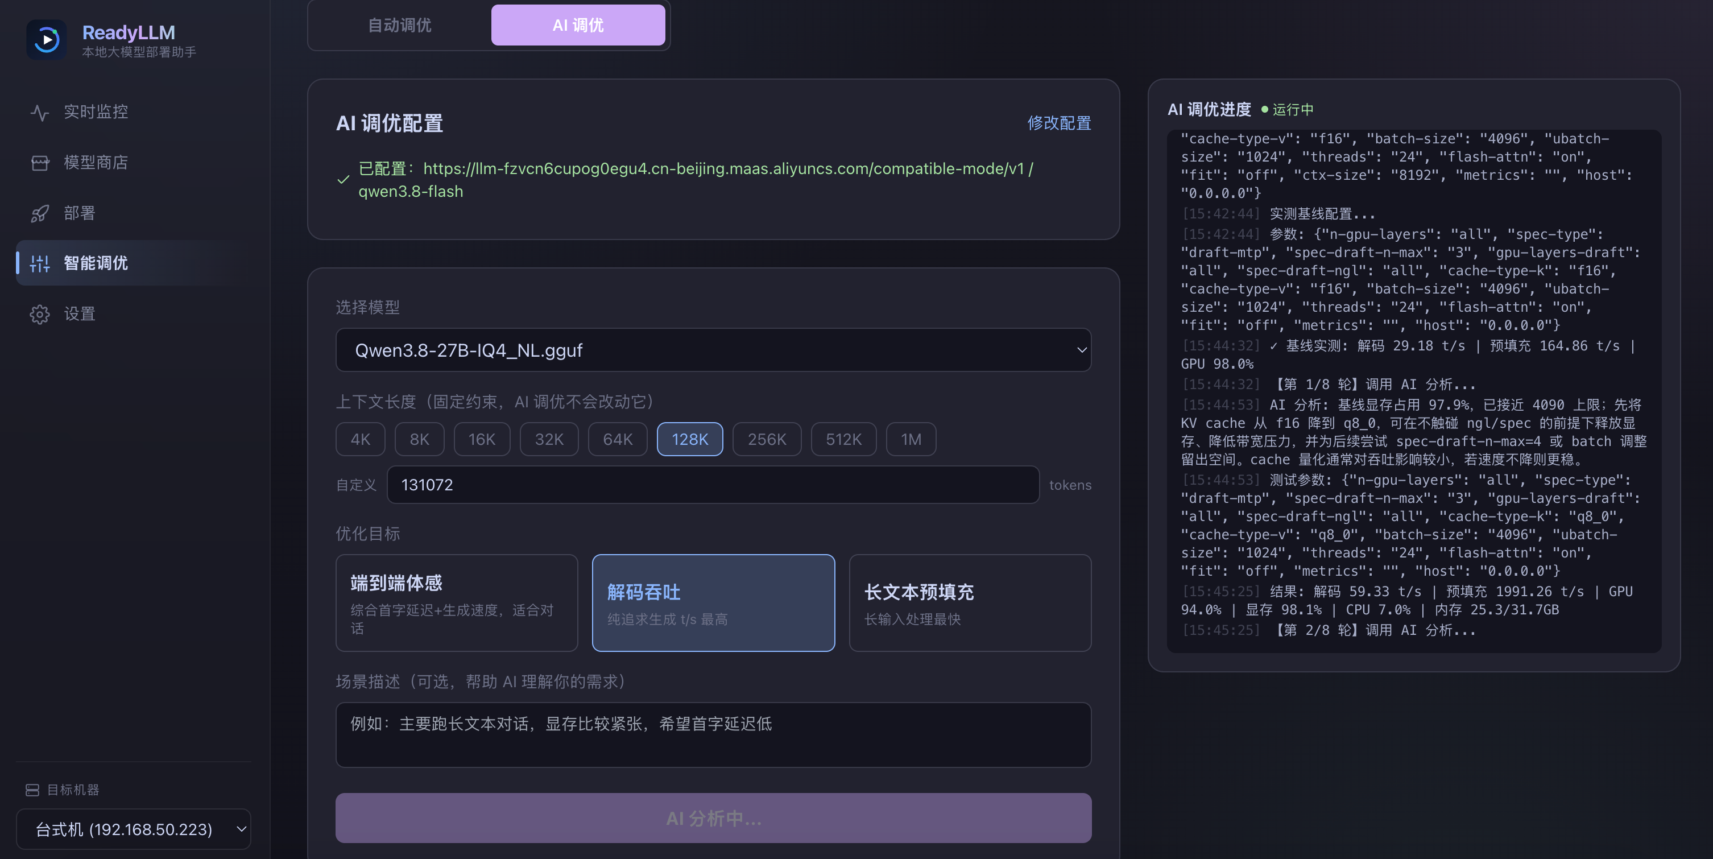Image resolution: width=1713 pixels, height=859 pixels.
Task: Click the chevron of the model selector
Action: point(1081,350)
